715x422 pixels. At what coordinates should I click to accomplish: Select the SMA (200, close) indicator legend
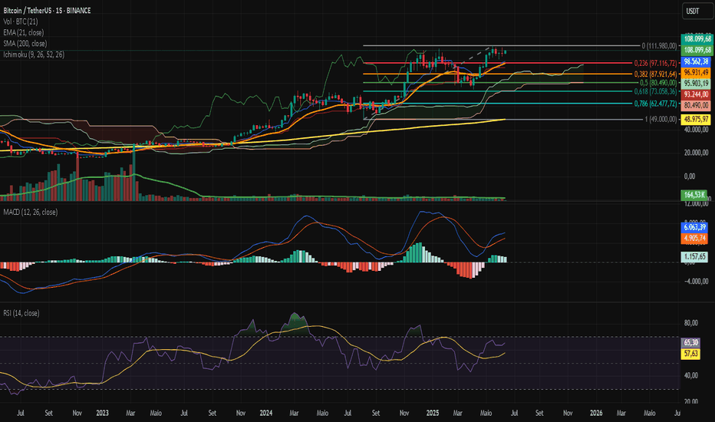pos(25,43)
